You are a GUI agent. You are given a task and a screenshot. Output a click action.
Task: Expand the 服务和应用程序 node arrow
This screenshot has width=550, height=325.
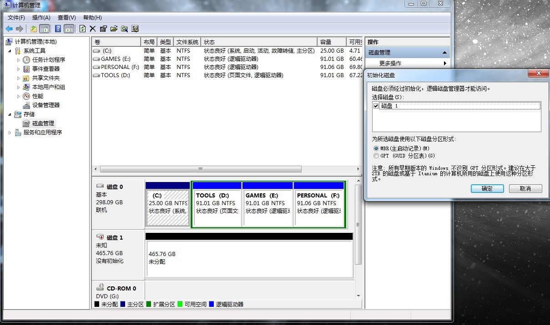point(10,133)
